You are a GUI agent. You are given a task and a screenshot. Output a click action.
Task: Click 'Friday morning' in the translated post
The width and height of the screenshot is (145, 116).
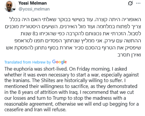(x=93, y=69)
